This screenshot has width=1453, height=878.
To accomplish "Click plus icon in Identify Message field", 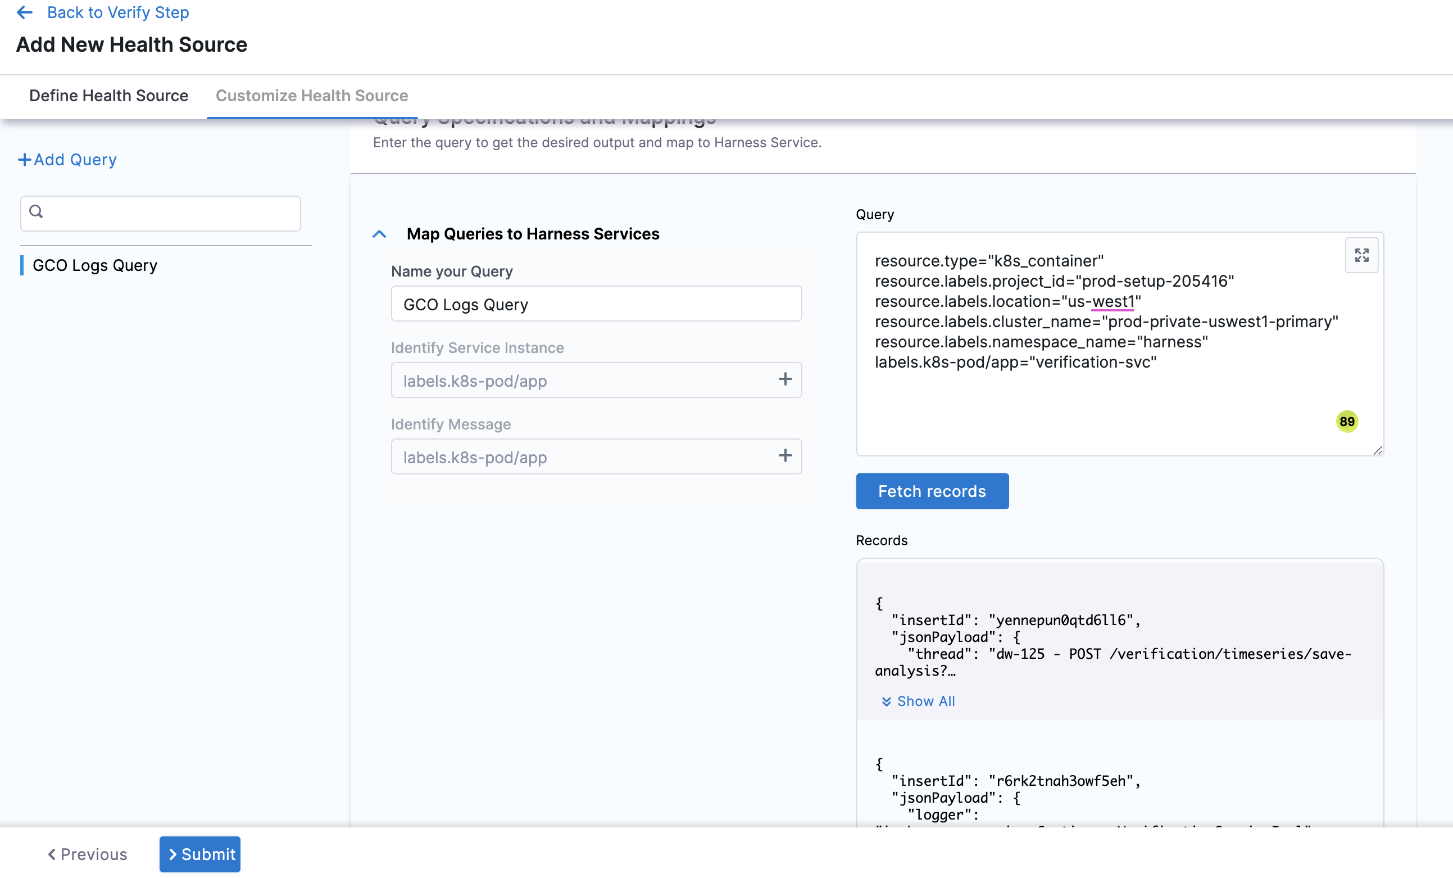I will click(784, 455).
